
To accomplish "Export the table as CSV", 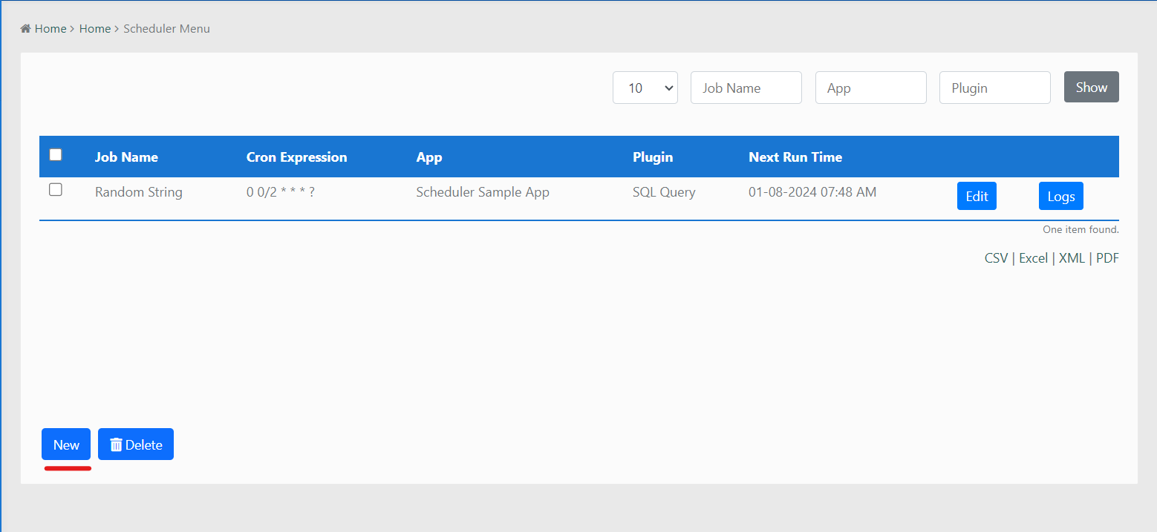I will [996, 258].
